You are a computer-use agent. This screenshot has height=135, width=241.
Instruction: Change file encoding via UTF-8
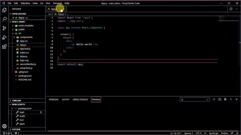198,133
